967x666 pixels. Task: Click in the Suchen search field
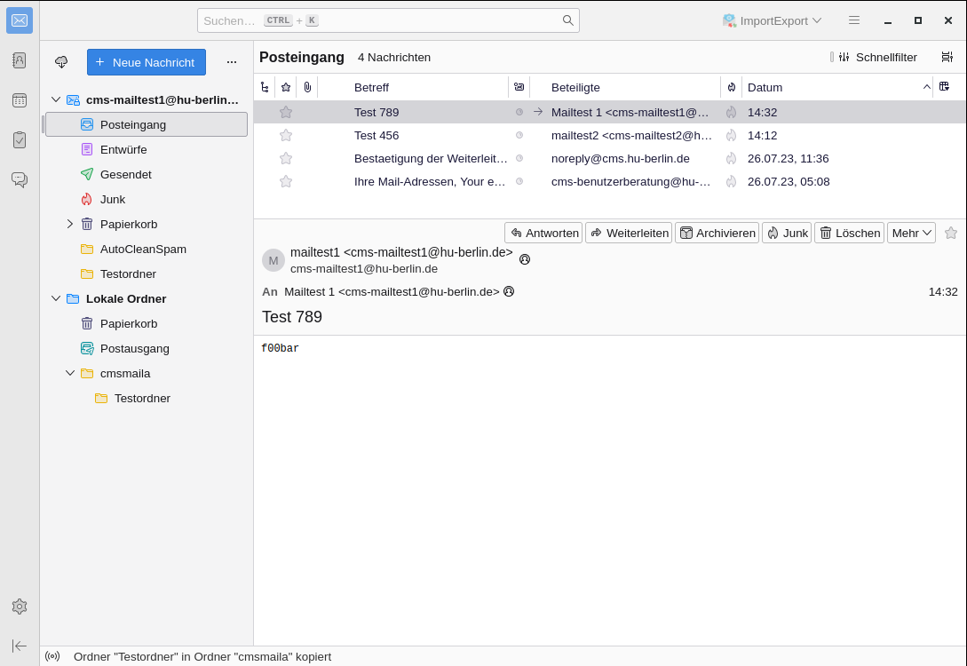coord(382,20)
